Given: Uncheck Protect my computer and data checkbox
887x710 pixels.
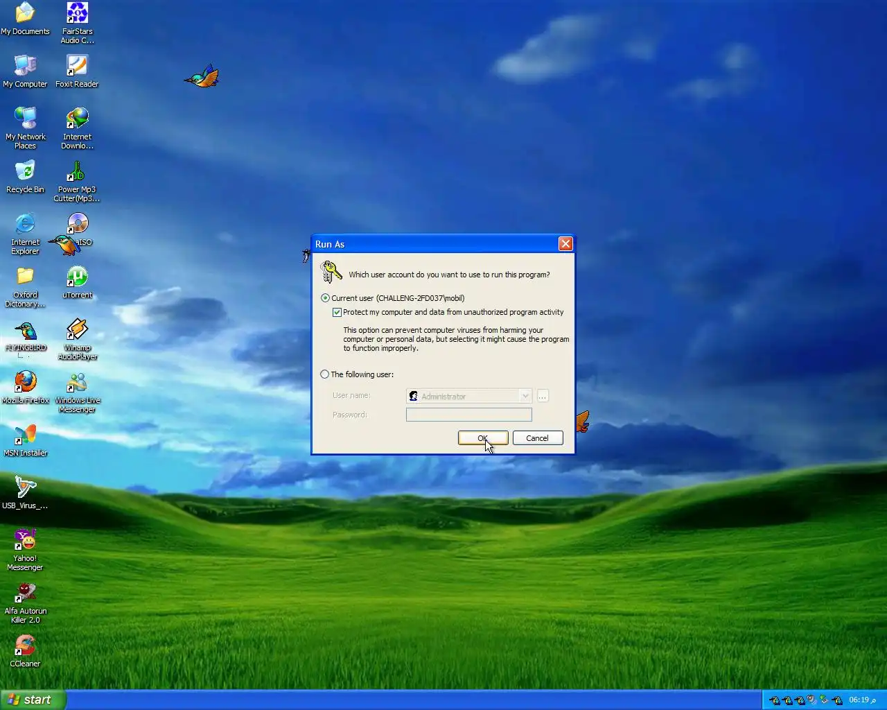Looking at the screenshot, I should click(337, 313).
